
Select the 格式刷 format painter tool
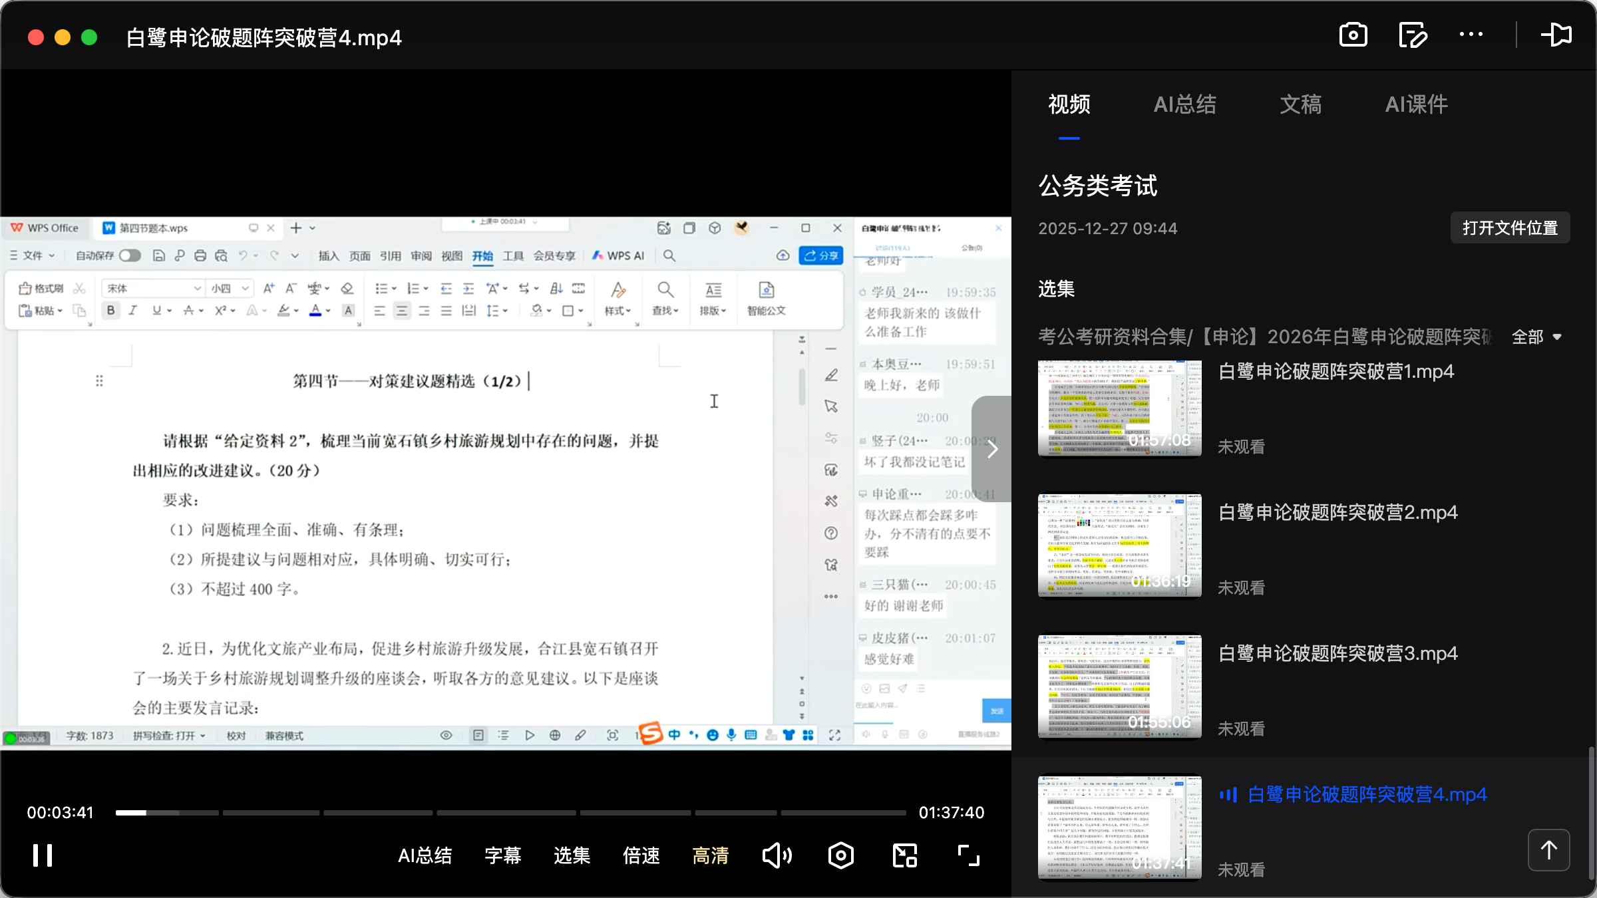pos(41,287)
